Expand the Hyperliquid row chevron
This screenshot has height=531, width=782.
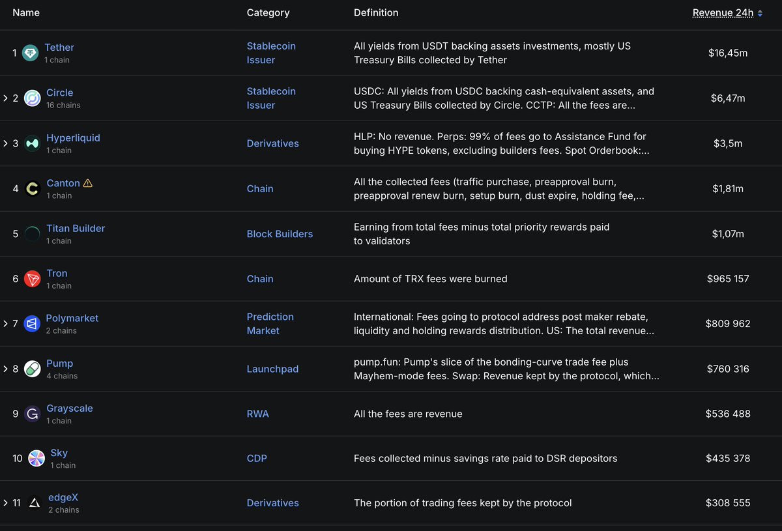coord(6,143)
